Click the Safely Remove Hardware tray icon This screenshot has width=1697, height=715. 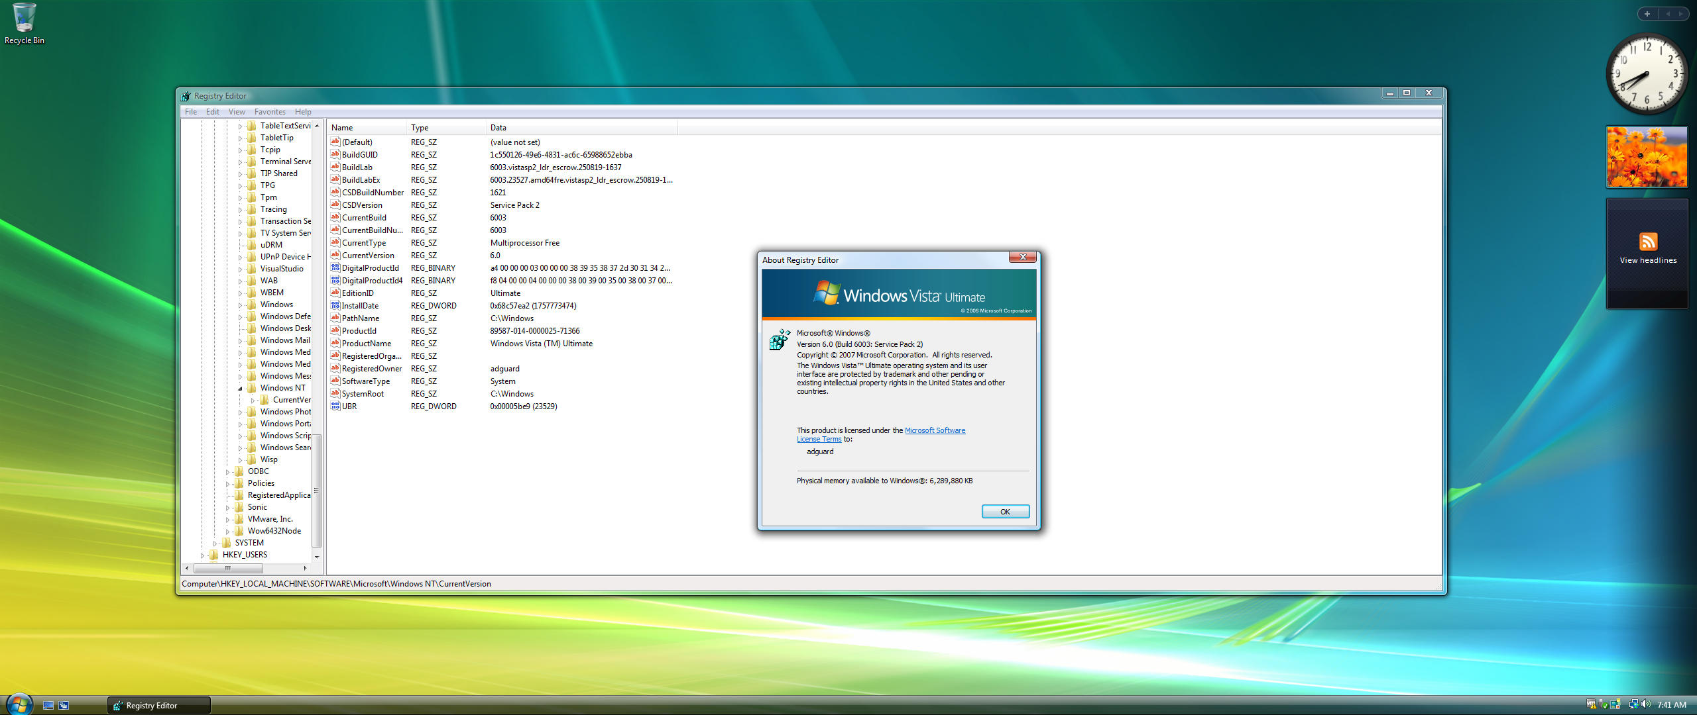click(1604, 704)
